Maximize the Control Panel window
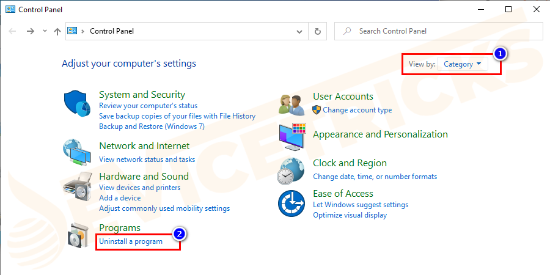Screen dimensions: 550x275 [x=508, y=9]
